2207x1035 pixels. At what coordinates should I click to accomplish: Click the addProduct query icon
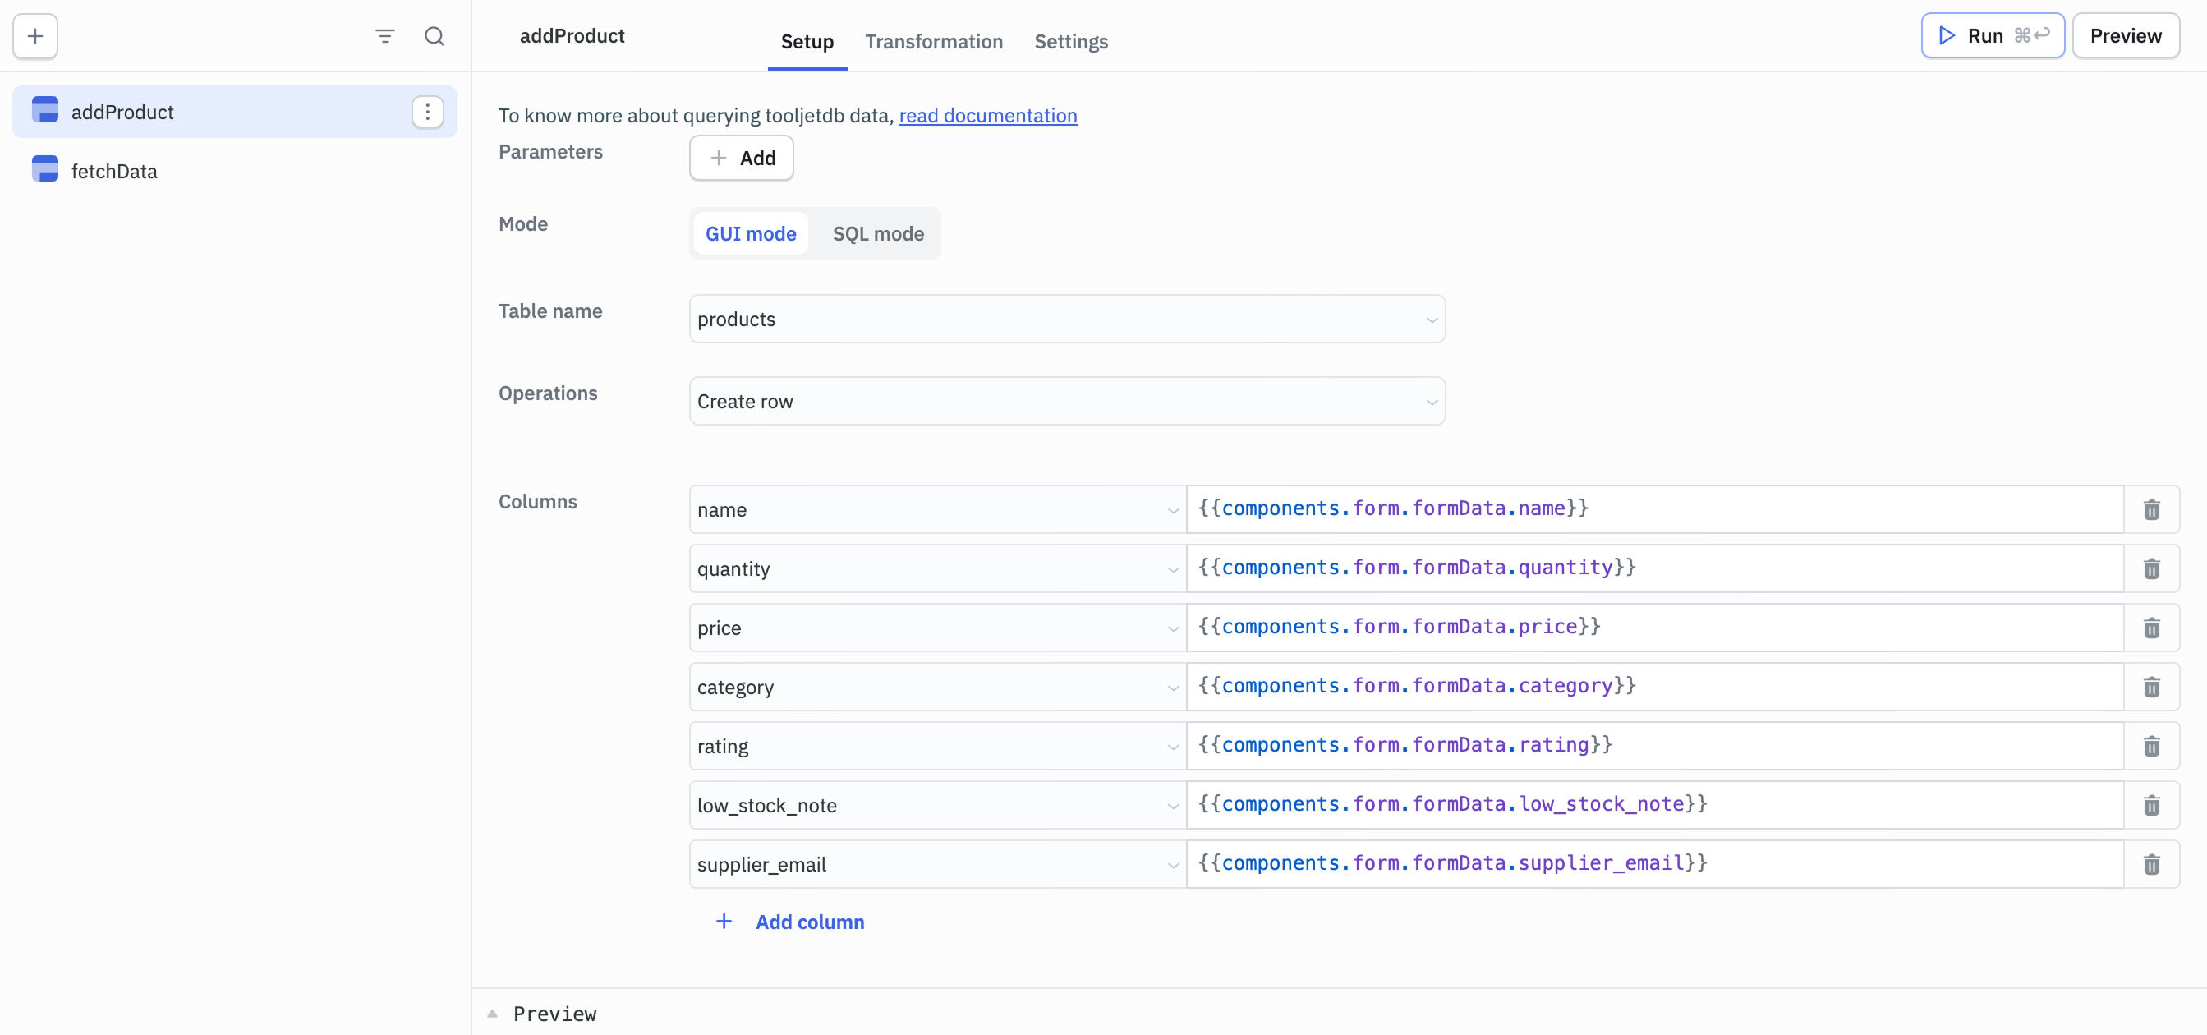44,110
